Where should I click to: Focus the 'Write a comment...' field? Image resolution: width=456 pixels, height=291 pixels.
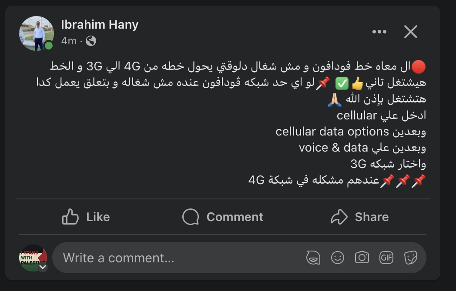[174, 258]
